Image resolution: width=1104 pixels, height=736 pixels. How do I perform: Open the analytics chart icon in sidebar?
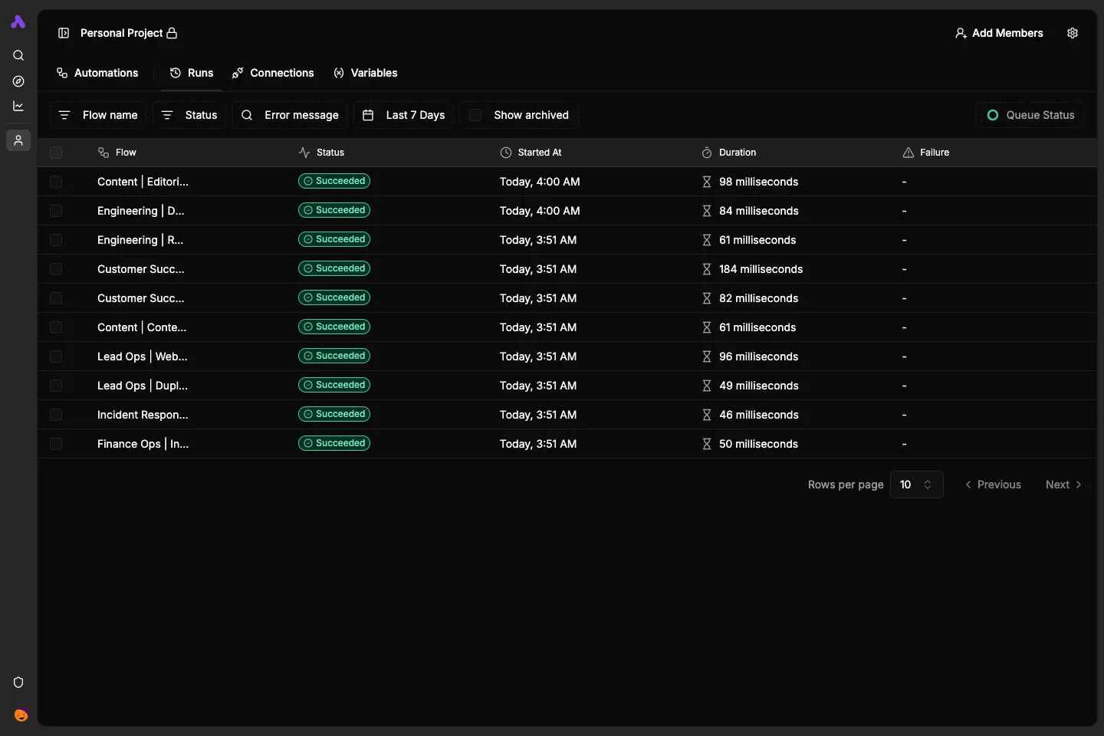18,107
